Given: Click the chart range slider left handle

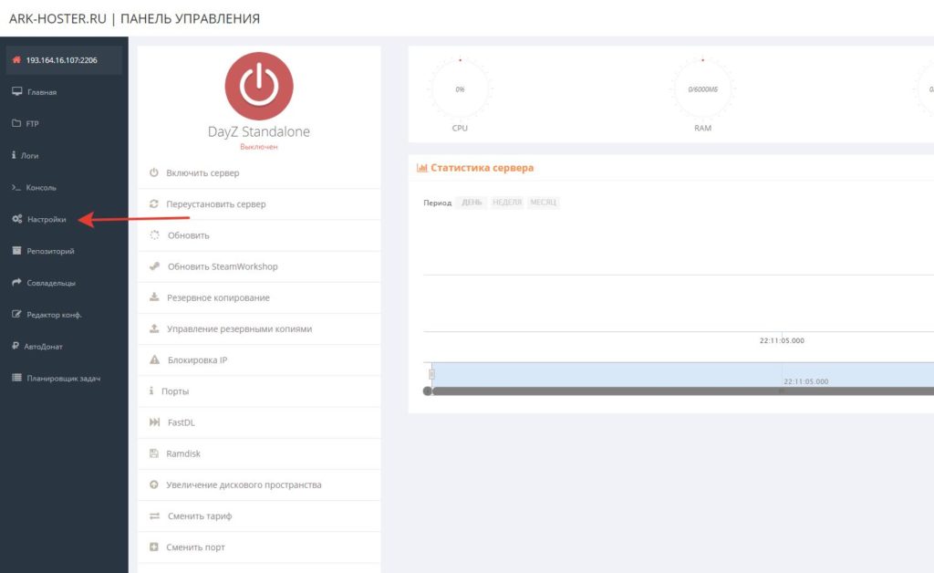Looking at the screenshot, I should pyautogui.click(x=431, y=374).
